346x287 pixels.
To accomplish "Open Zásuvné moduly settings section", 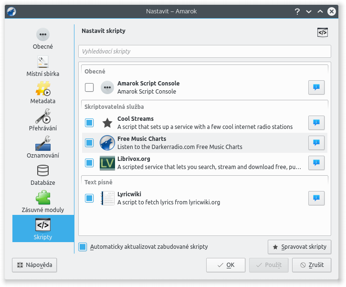I will click(43, 202).
